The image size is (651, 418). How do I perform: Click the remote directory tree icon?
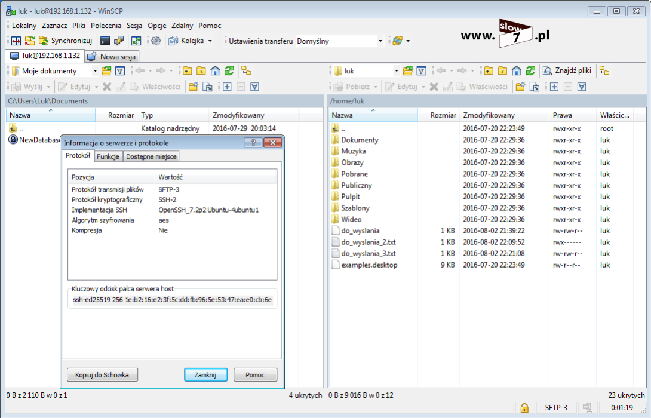point(604,71)
